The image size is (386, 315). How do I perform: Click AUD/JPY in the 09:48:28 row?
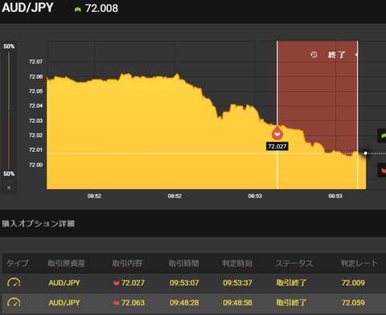pyautogui.click(x=64, y=303)
